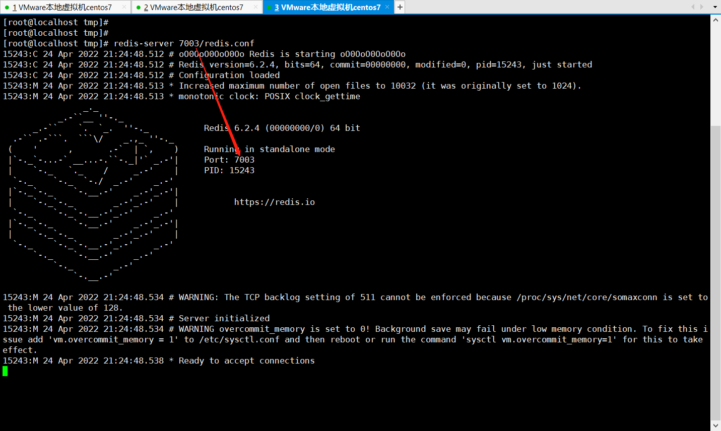
Task: Click the https://redis.io URL text
Action: [x=275, y=202]
